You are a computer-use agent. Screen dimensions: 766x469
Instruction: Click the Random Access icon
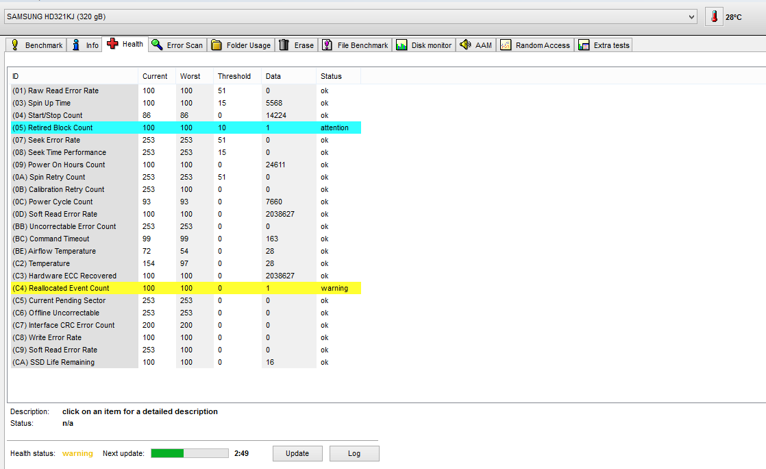click(506, 45)
